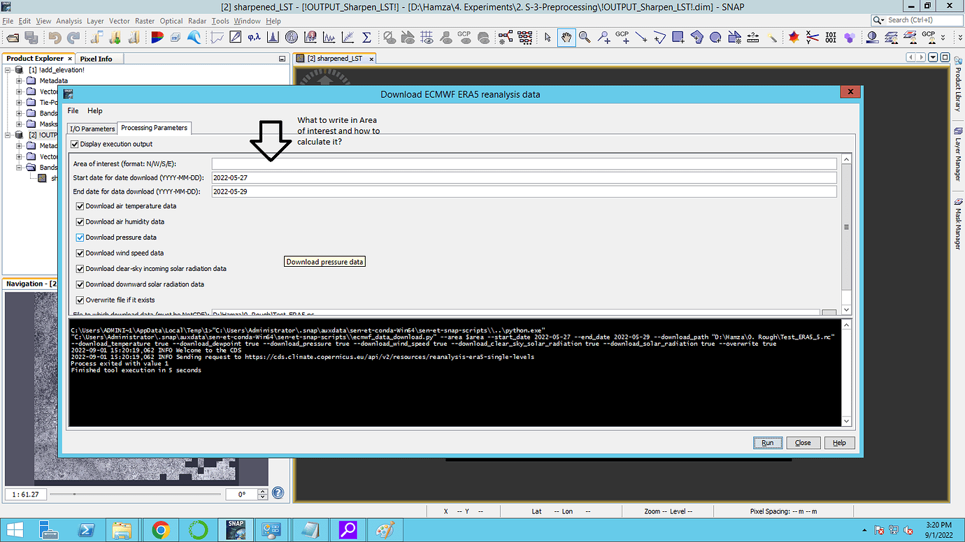Open the Colour Manipulation star icon
This screenshot has height=542, width=965.
tap(794, 38)
